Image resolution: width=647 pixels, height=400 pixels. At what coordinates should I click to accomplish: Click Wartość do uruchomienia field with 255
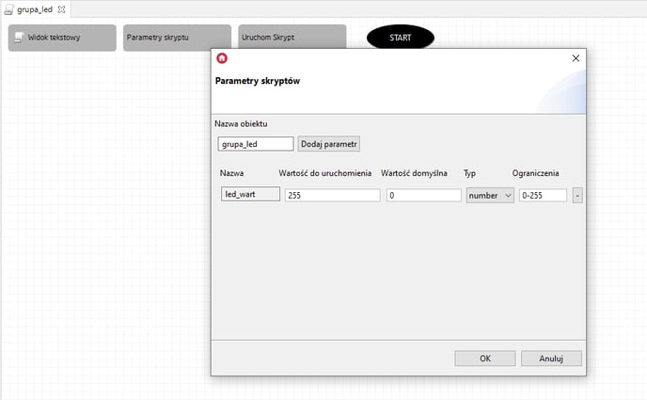(x=332, y=196)
